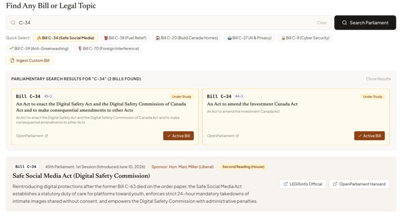400x216 pixels.
Task: Click the shield icon on the C-70 chip
Action: click(x=80, y=49)
